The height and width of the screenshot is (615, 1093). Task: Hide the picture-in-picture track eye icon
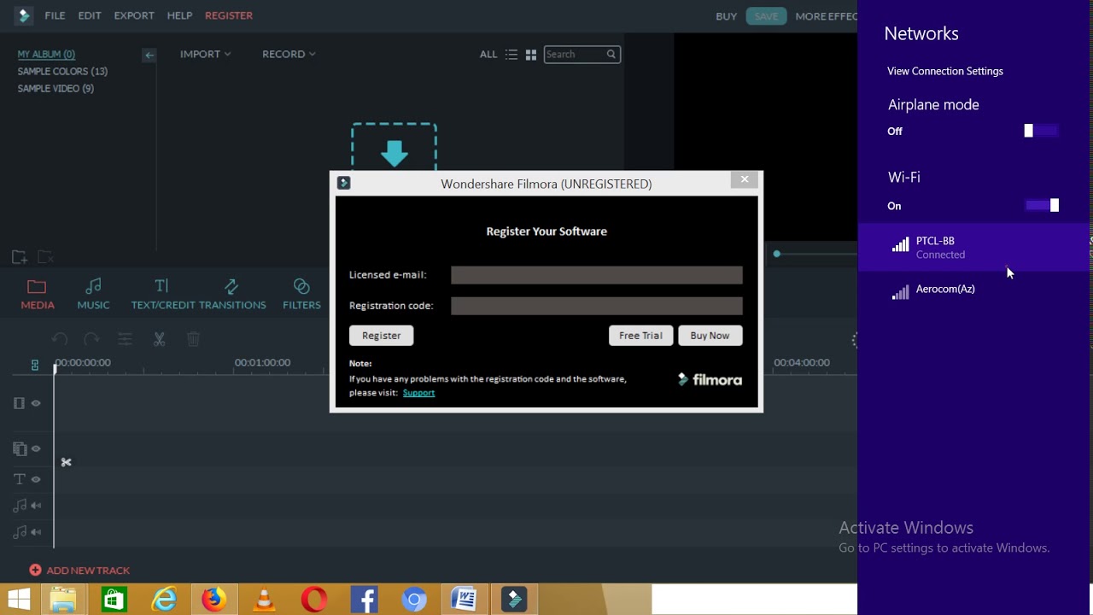click(36, 448)
